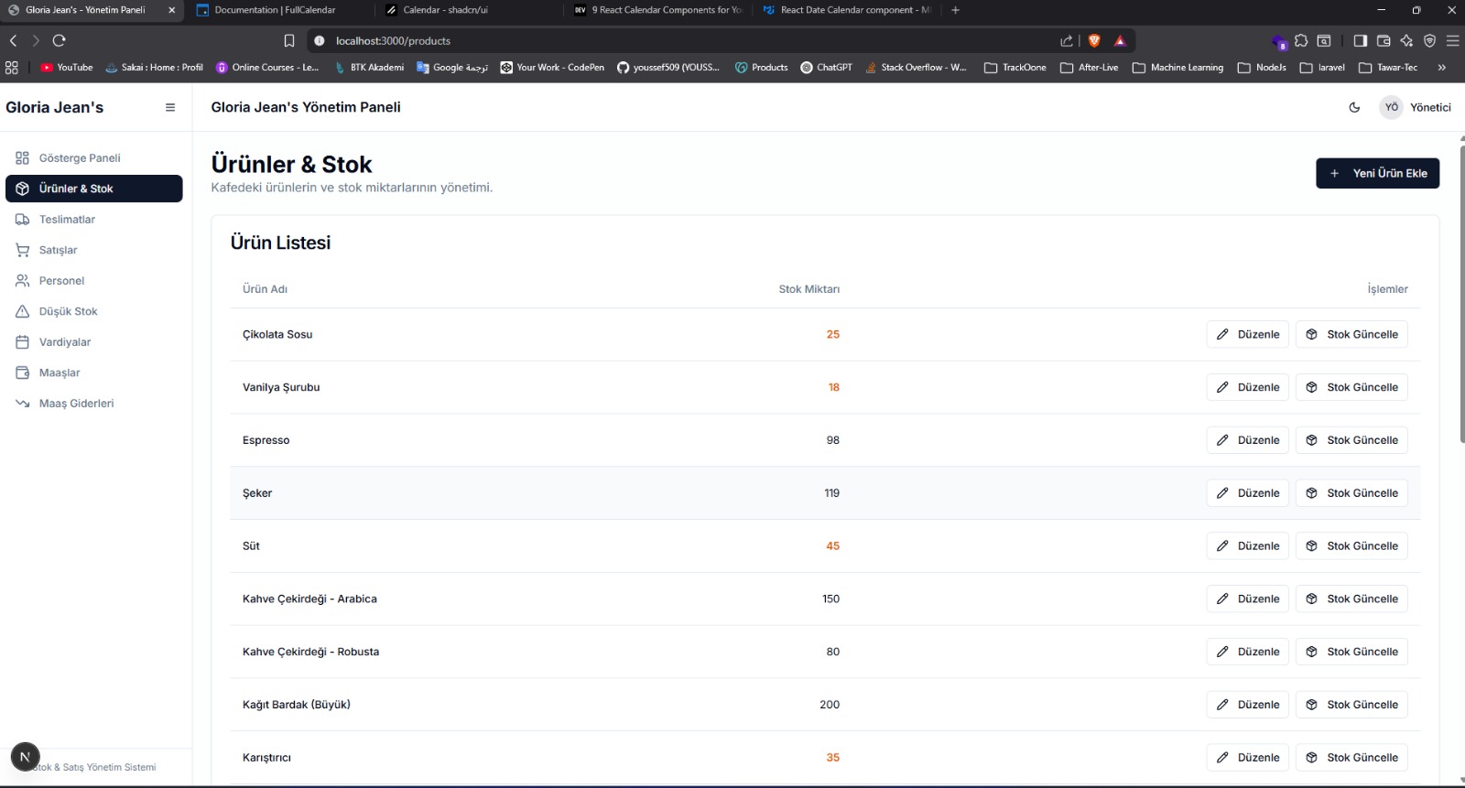This screenshot has width=1465, height=788.
Task: Switch to dark mode via moon icon
Action: coord(1355,107)
